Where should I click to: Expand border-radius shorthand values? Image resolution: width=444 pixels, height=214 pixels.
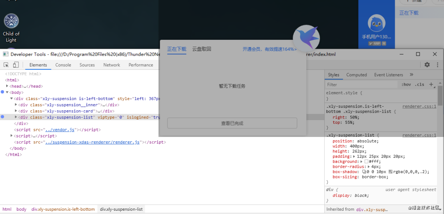click(x=369, y=166)
